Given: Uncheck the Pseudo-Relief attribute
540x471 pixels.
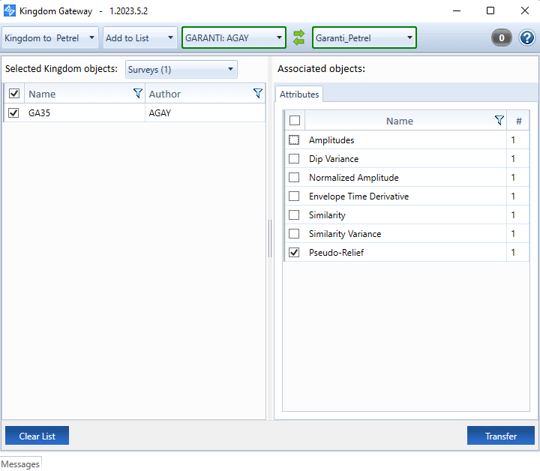Looking at the screenshot, I should click(x=294, y=253).
